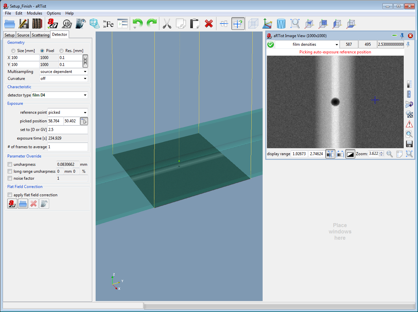The height and width of the screenshot is (312, 418).
Task: Click the Fe materials editor icon
Action: [x=108, y=24]
